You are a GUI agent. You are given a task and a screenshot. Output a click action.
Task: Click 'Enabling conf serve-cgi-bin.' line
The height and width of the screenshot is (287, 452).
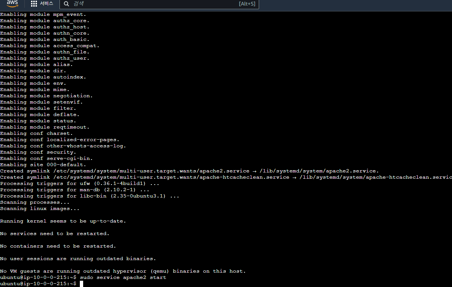tap(47, 158)
